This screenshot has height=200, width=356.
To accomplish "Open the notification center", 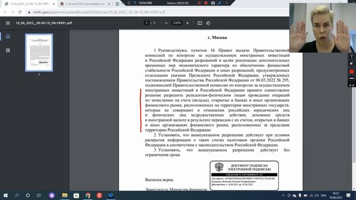I will click(349, 195).
